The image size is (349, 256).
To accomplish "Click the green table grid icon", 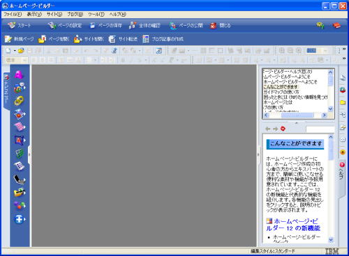I will (x=20, y=153).
